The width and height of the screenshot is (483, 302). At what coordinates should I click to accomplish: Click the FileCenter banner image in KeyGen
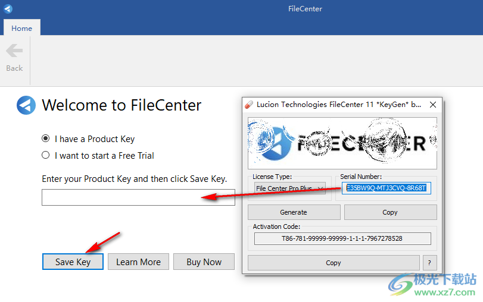pos(342,143)
